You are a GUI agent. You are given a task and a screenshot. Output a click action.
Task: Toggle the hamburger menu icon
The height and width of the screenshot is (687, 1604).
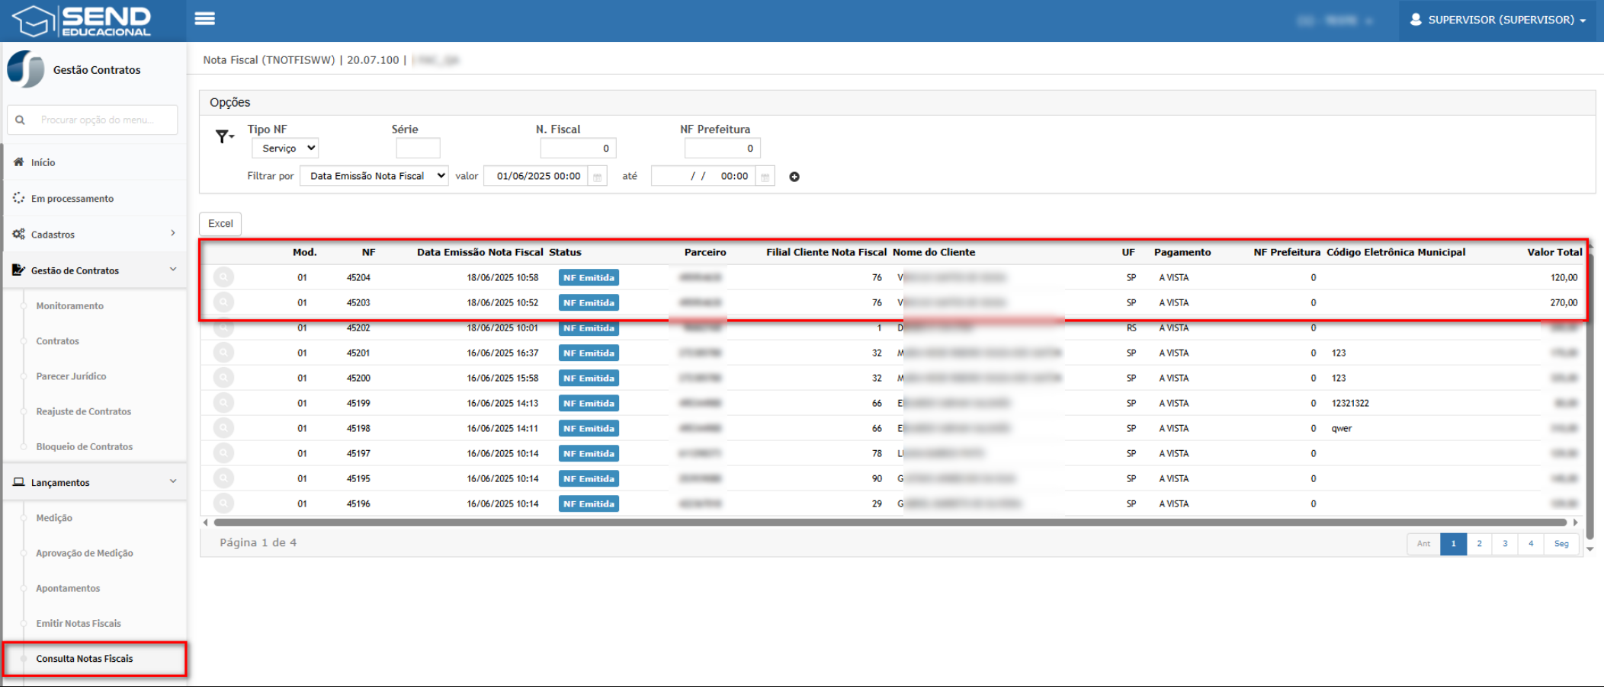[x=204, y=19]
